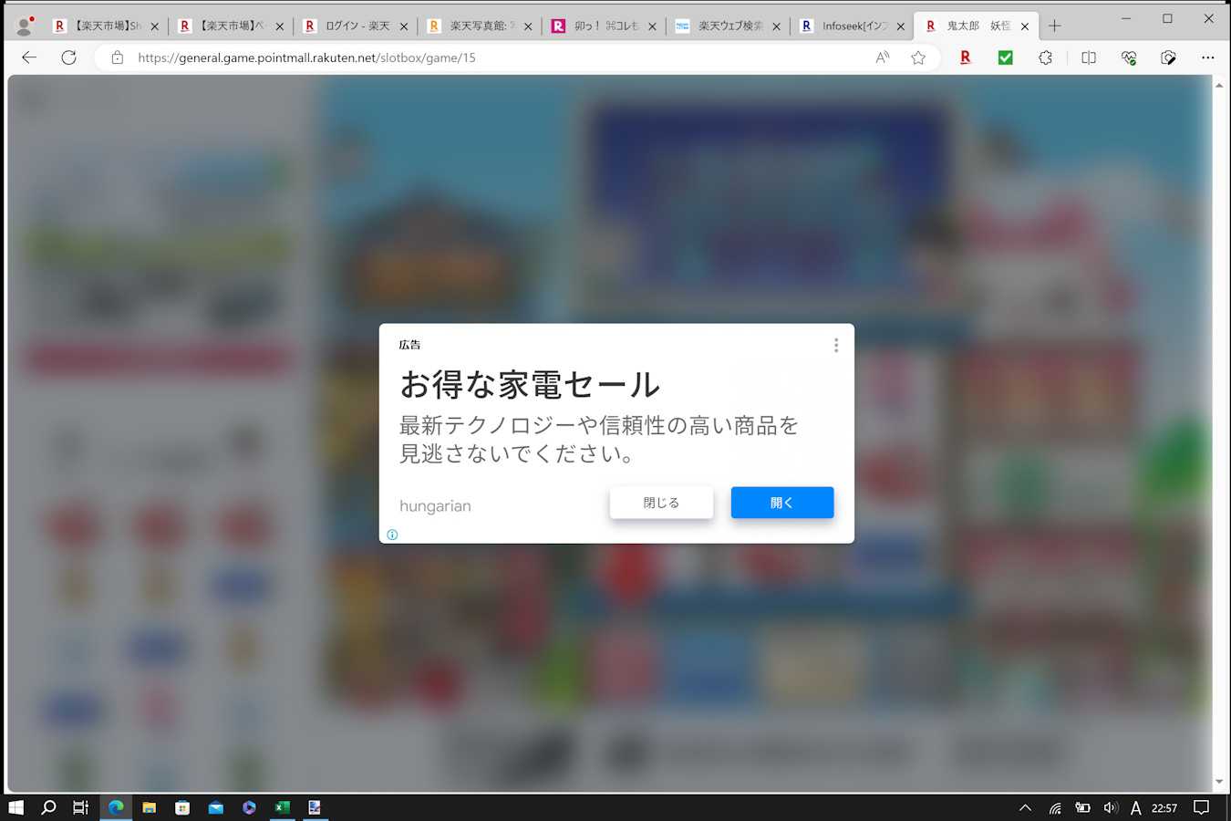Viewport: 1231px width, 821px height.
Task: Close the ログイン - 楽天 tab
Action: pyautogui.click(x=404, y=26)
